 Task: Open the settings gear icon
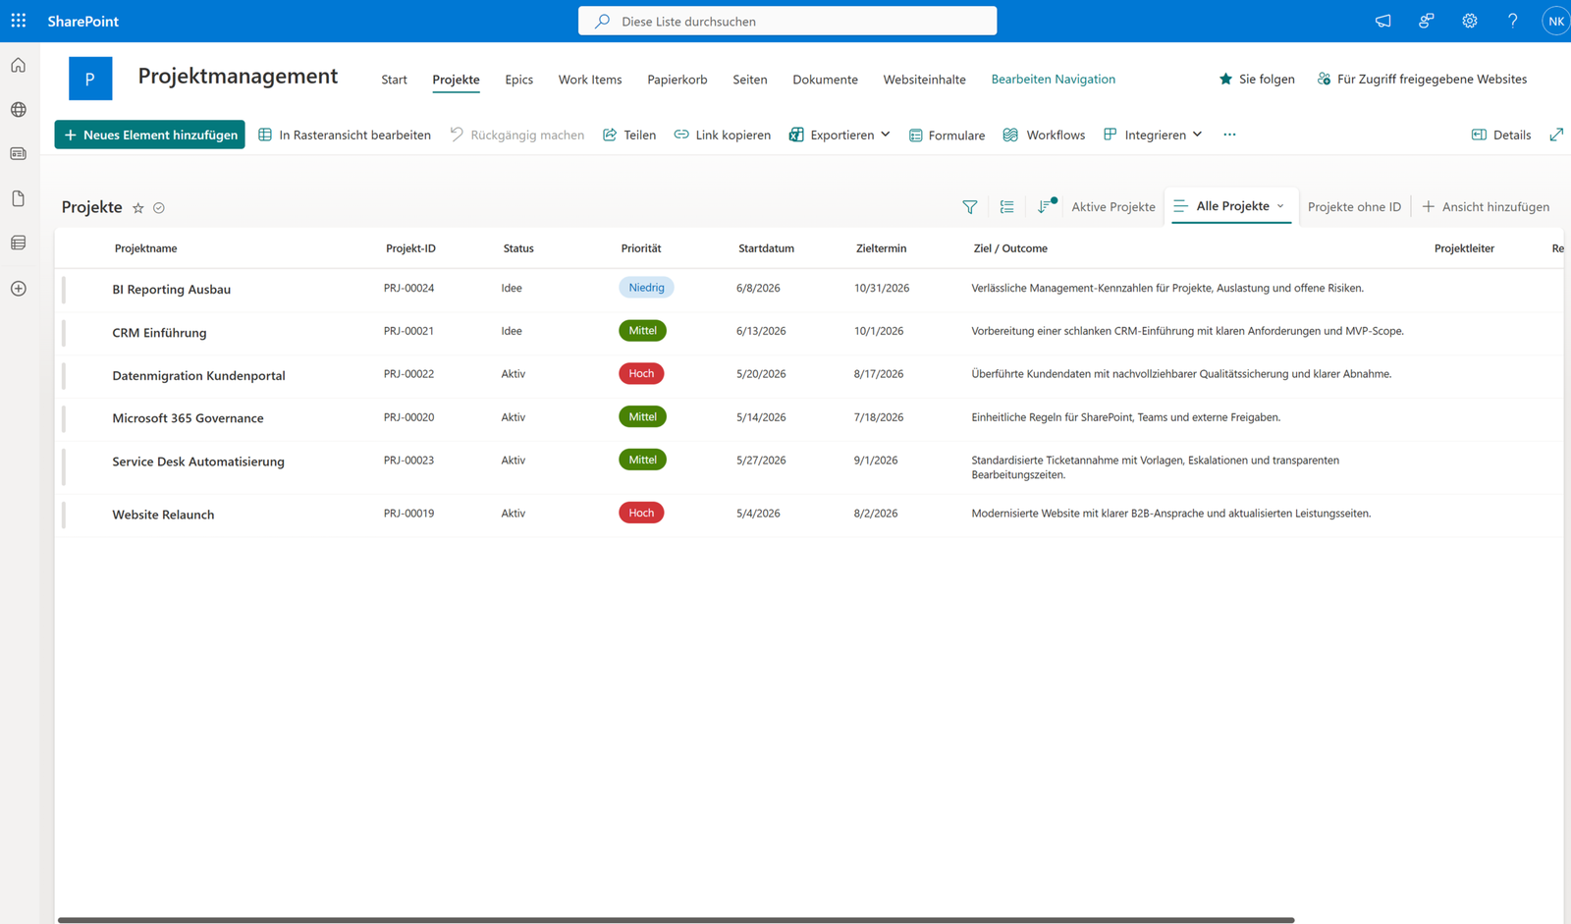pyautogui.click(x=1469, y=21)
